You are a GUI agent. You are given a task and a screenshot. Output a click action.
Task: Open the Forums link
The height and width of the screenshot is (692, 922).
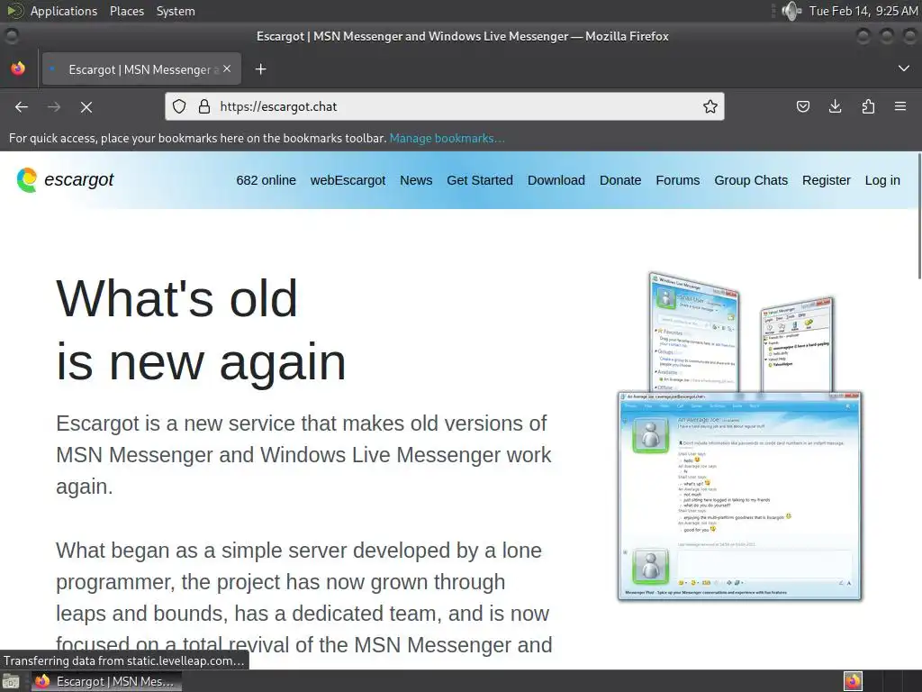[677, 180]
